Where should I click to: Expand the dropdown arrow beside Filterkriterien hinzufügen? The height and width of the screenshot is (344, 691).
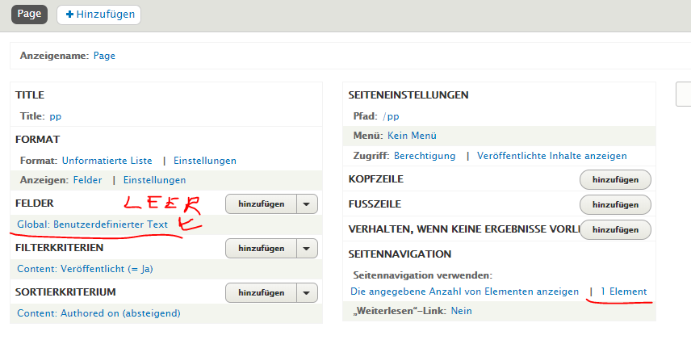coord(307,248)
